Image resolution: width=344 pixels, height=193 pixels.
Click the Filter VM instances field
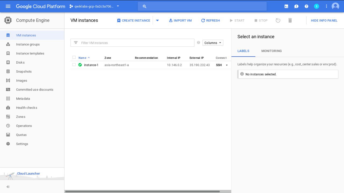tap(132, 43)
